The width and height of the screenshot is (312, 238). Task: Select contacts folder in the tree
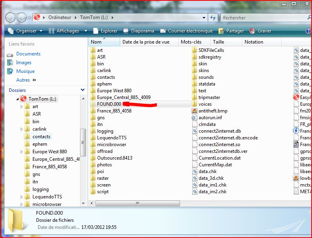point(41,137)
